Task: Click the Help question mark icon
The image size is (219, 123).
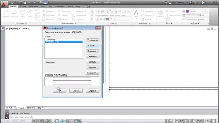Action: [x=203, y=2]
